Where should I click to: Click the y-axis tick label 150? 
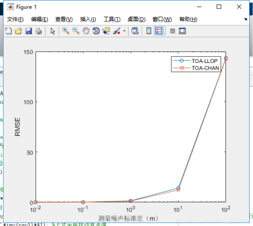[x=28, y=52]
